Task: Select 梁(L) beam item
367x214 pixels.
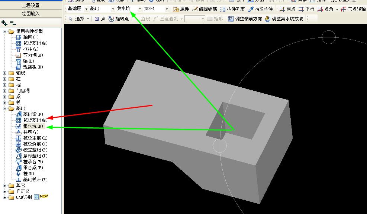Action: pyautogui.click(x=25, y=61)
